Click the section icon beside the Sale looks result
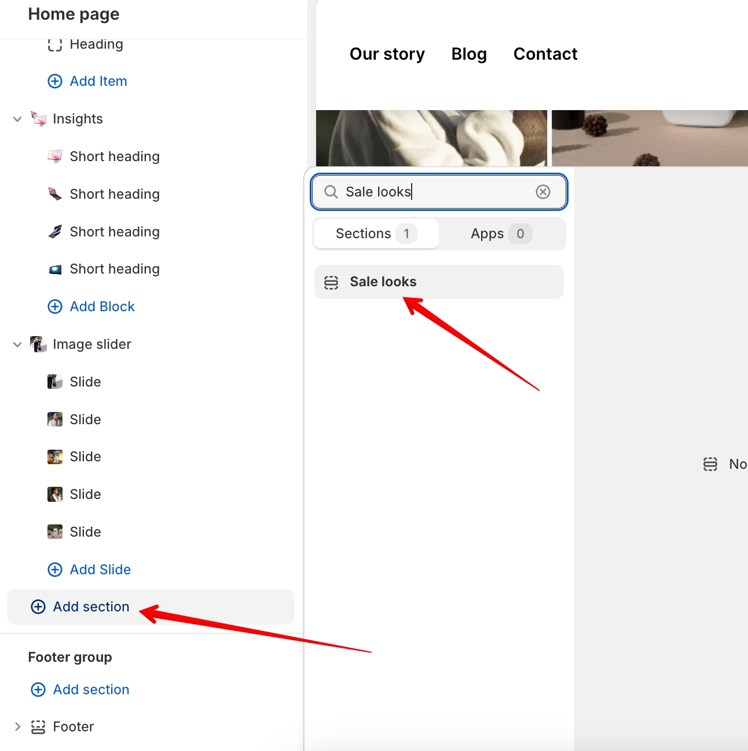This screenshot has height=751, width=748. (331, 282)
